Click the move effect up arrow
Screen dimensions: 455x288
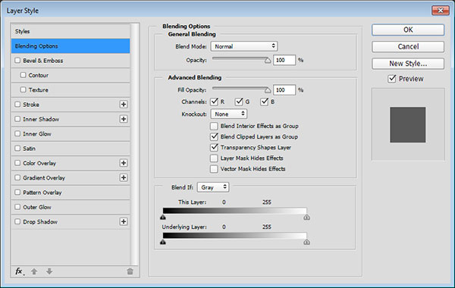[x=34, y=271]
